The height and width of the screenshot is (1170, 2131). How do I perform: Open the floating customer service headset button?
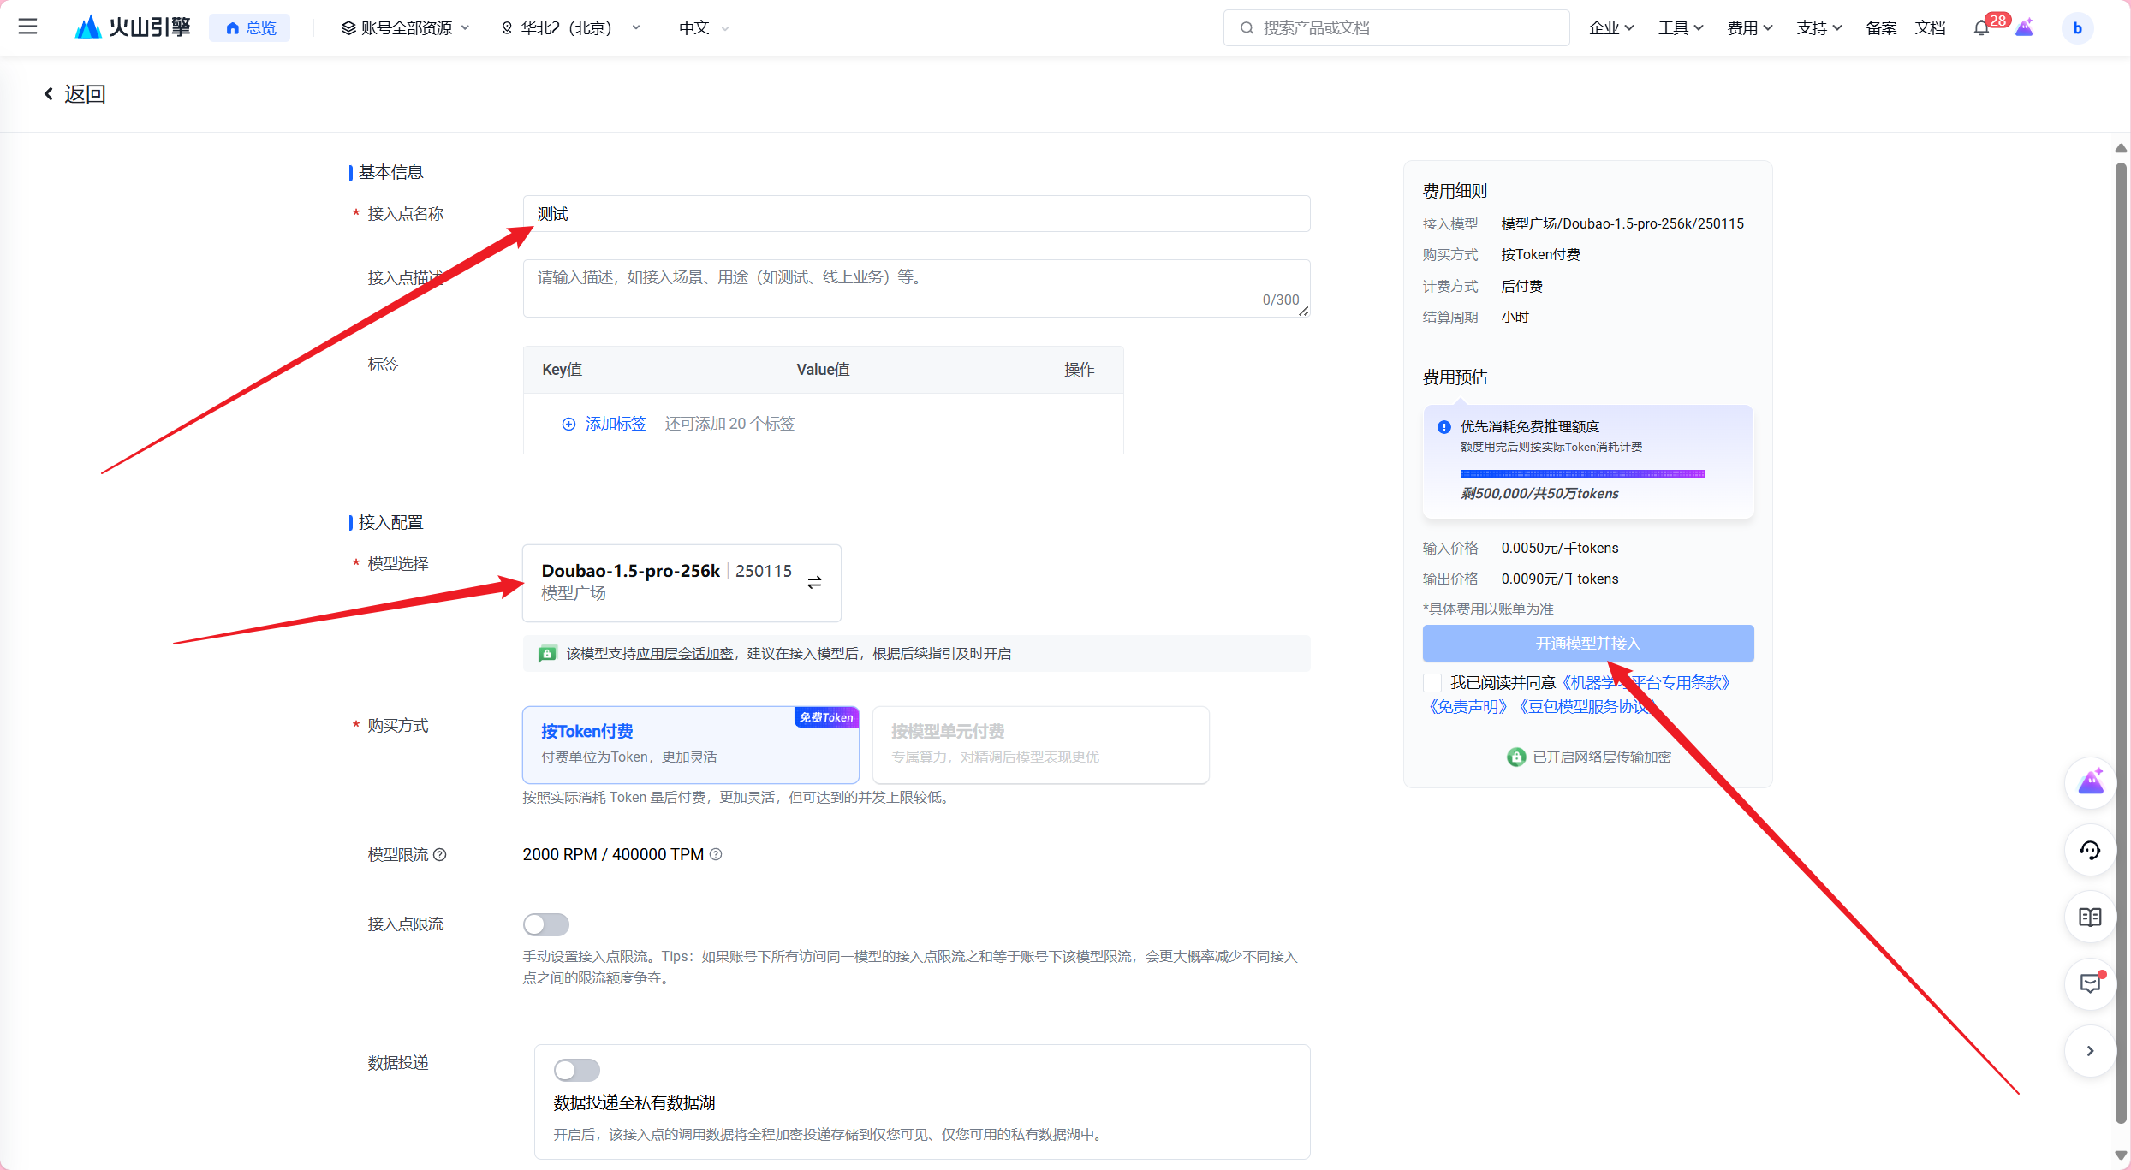tap(2090, 850)
